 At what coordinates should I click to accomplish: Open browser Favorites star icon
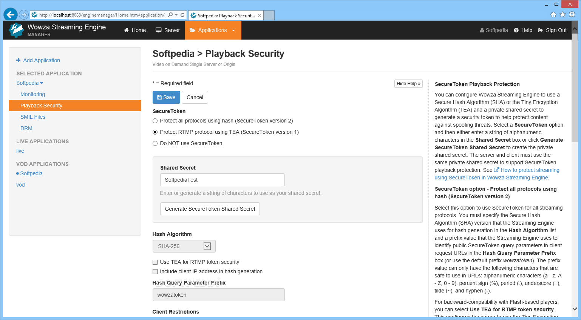click(562, 15)
